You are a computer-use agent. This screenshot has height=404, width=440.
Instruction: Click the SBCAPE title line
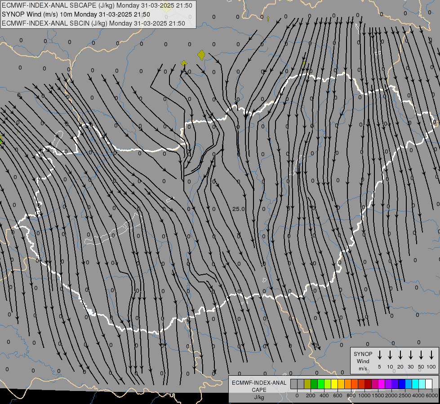point(97,5)
